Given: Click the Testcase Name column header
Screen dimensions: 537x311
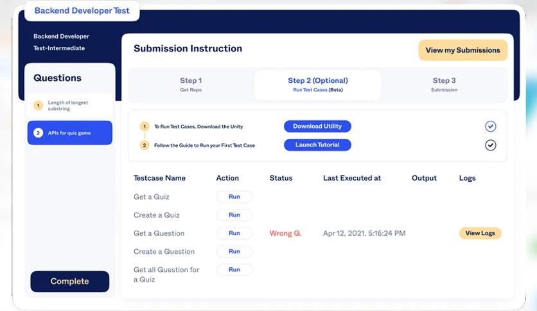Looking at the screenshot, I should point(159,178).
